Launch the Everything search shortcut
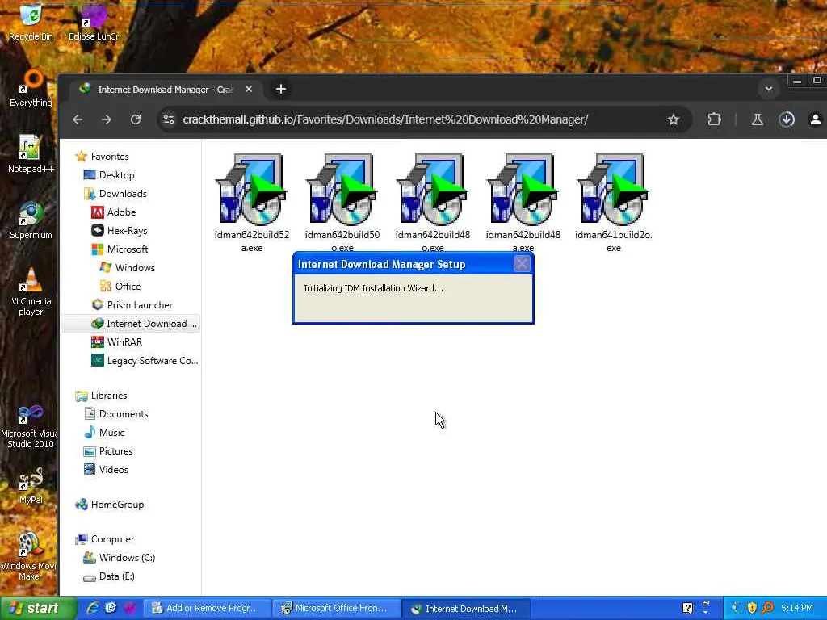Viewport: 827px width, 620px height. point(31,89)
